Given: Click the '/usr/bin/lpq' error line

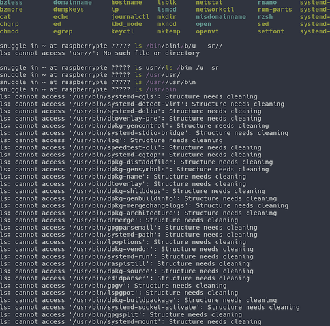Looking at the screenshot, I should tap(112, 140).
